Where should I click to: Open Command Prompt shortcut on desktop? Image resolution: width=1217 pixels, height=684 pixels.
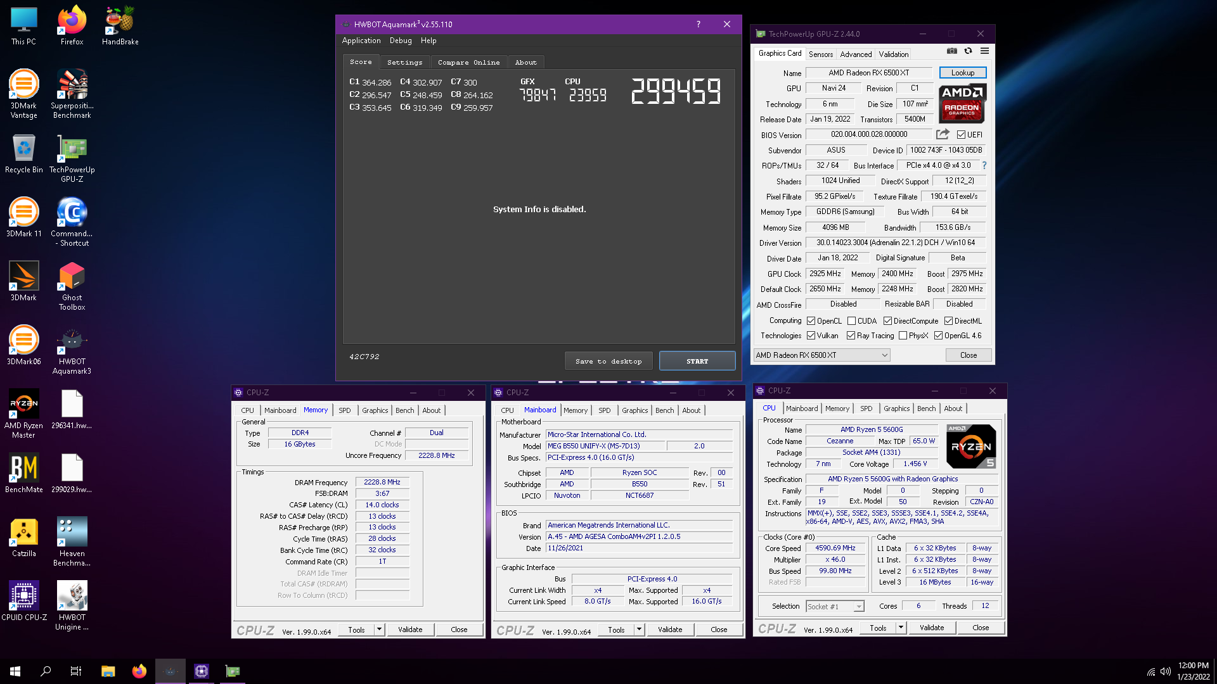[72, 222]
